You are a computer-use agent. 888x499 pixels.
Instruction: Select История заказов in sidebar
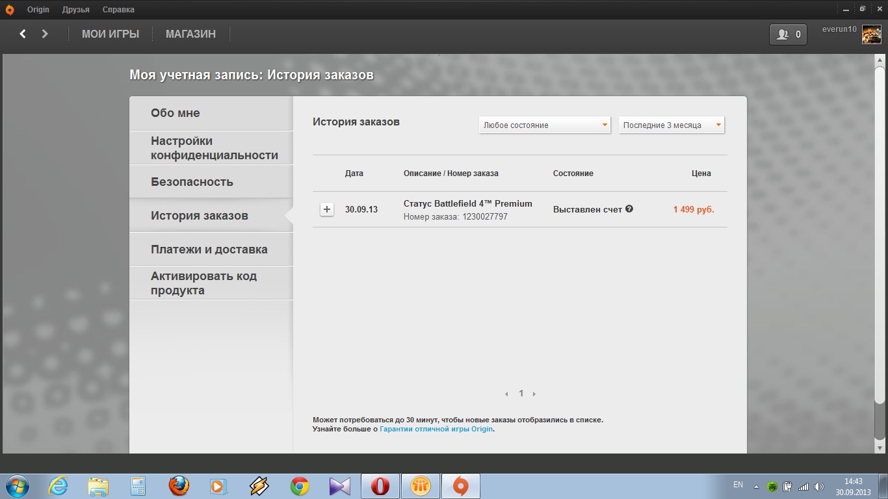211,216
